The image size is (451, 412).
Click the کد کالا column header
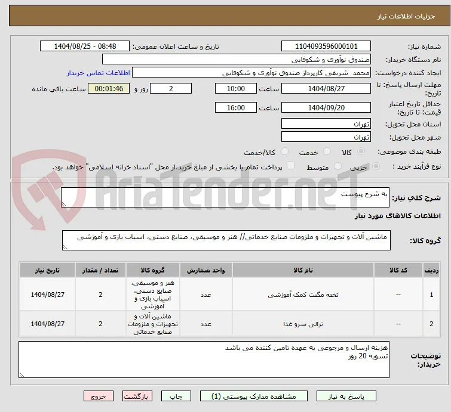[x=398, y=270]
